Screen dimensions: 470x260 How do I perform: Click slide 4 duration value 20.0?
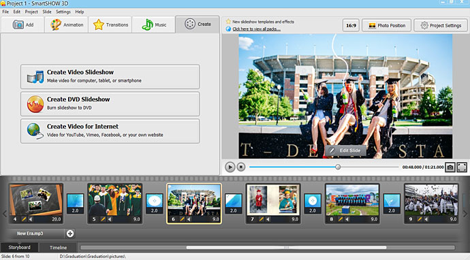[57, 219]
